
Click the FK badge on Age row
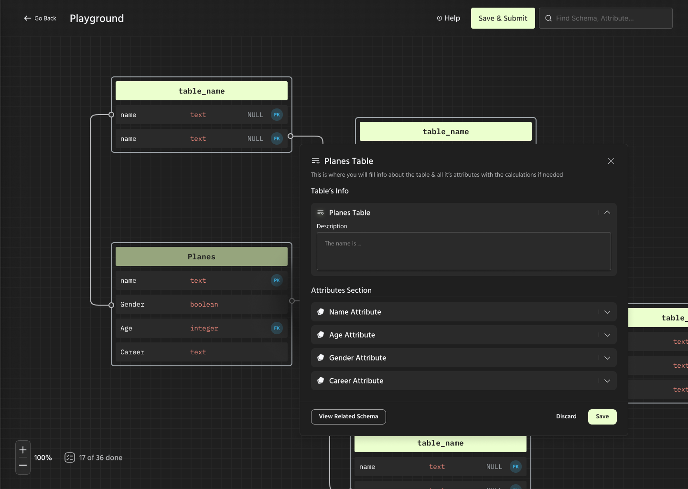coord(277,328)
